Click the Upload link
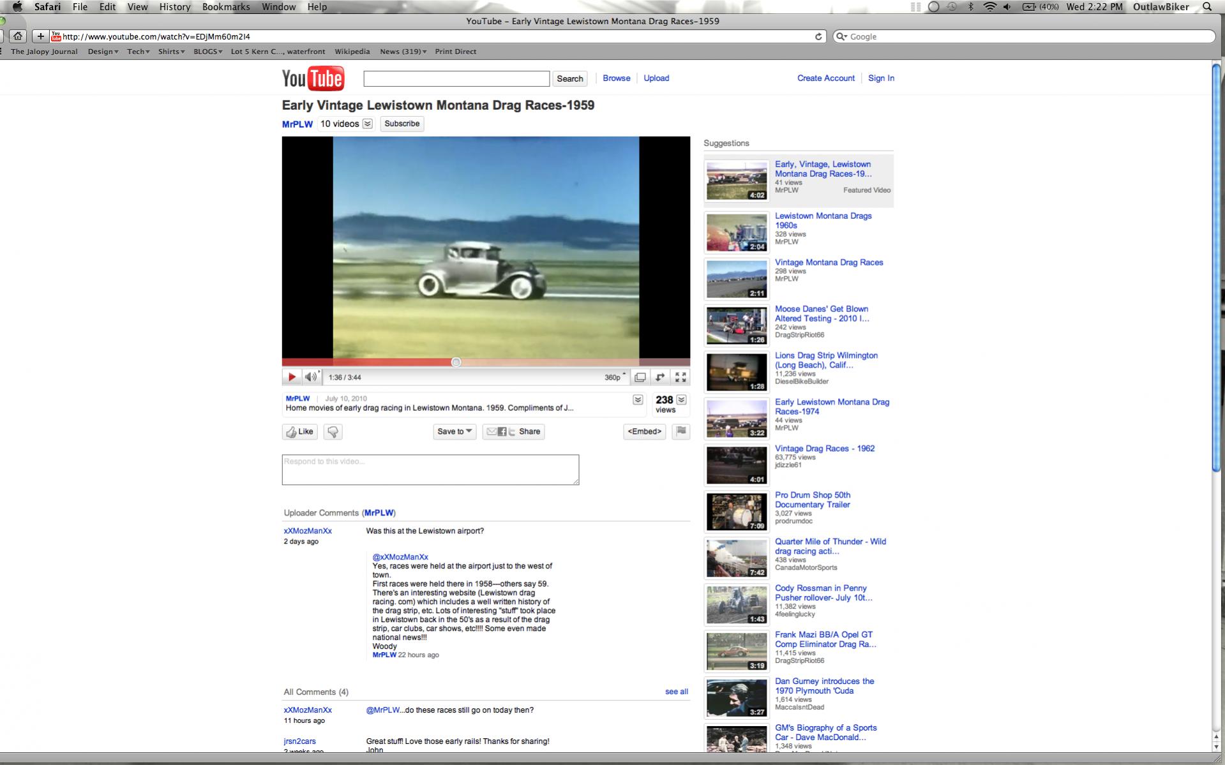The height and width of the screenshot is (765, 1225). pyautogui.click(x=656, y=78)
